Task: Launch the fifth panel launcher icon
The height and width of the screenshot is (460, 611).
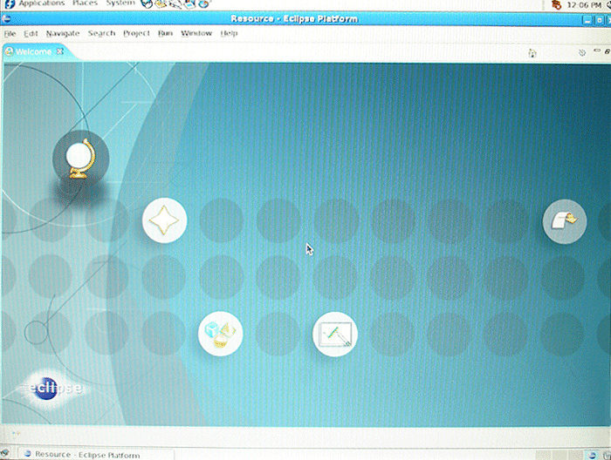Action: [x=203, y=3]
